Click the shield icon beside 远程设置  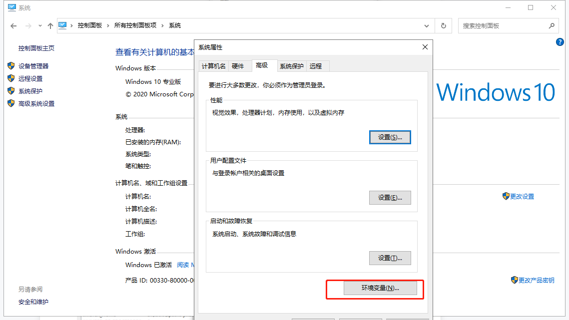11,78
